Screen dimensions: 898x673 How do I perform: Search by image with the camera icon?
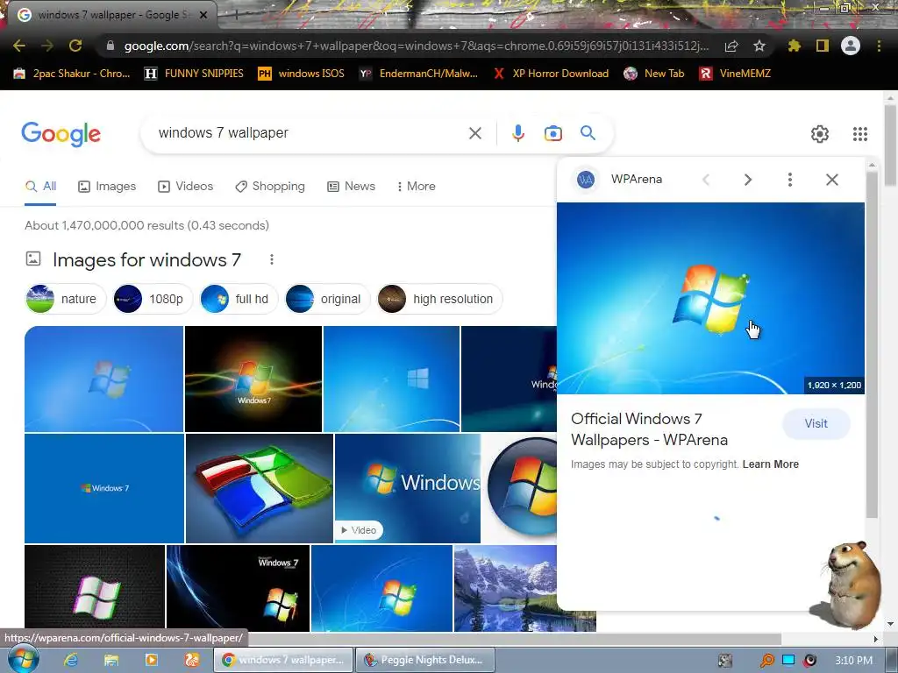click(552, 133)
